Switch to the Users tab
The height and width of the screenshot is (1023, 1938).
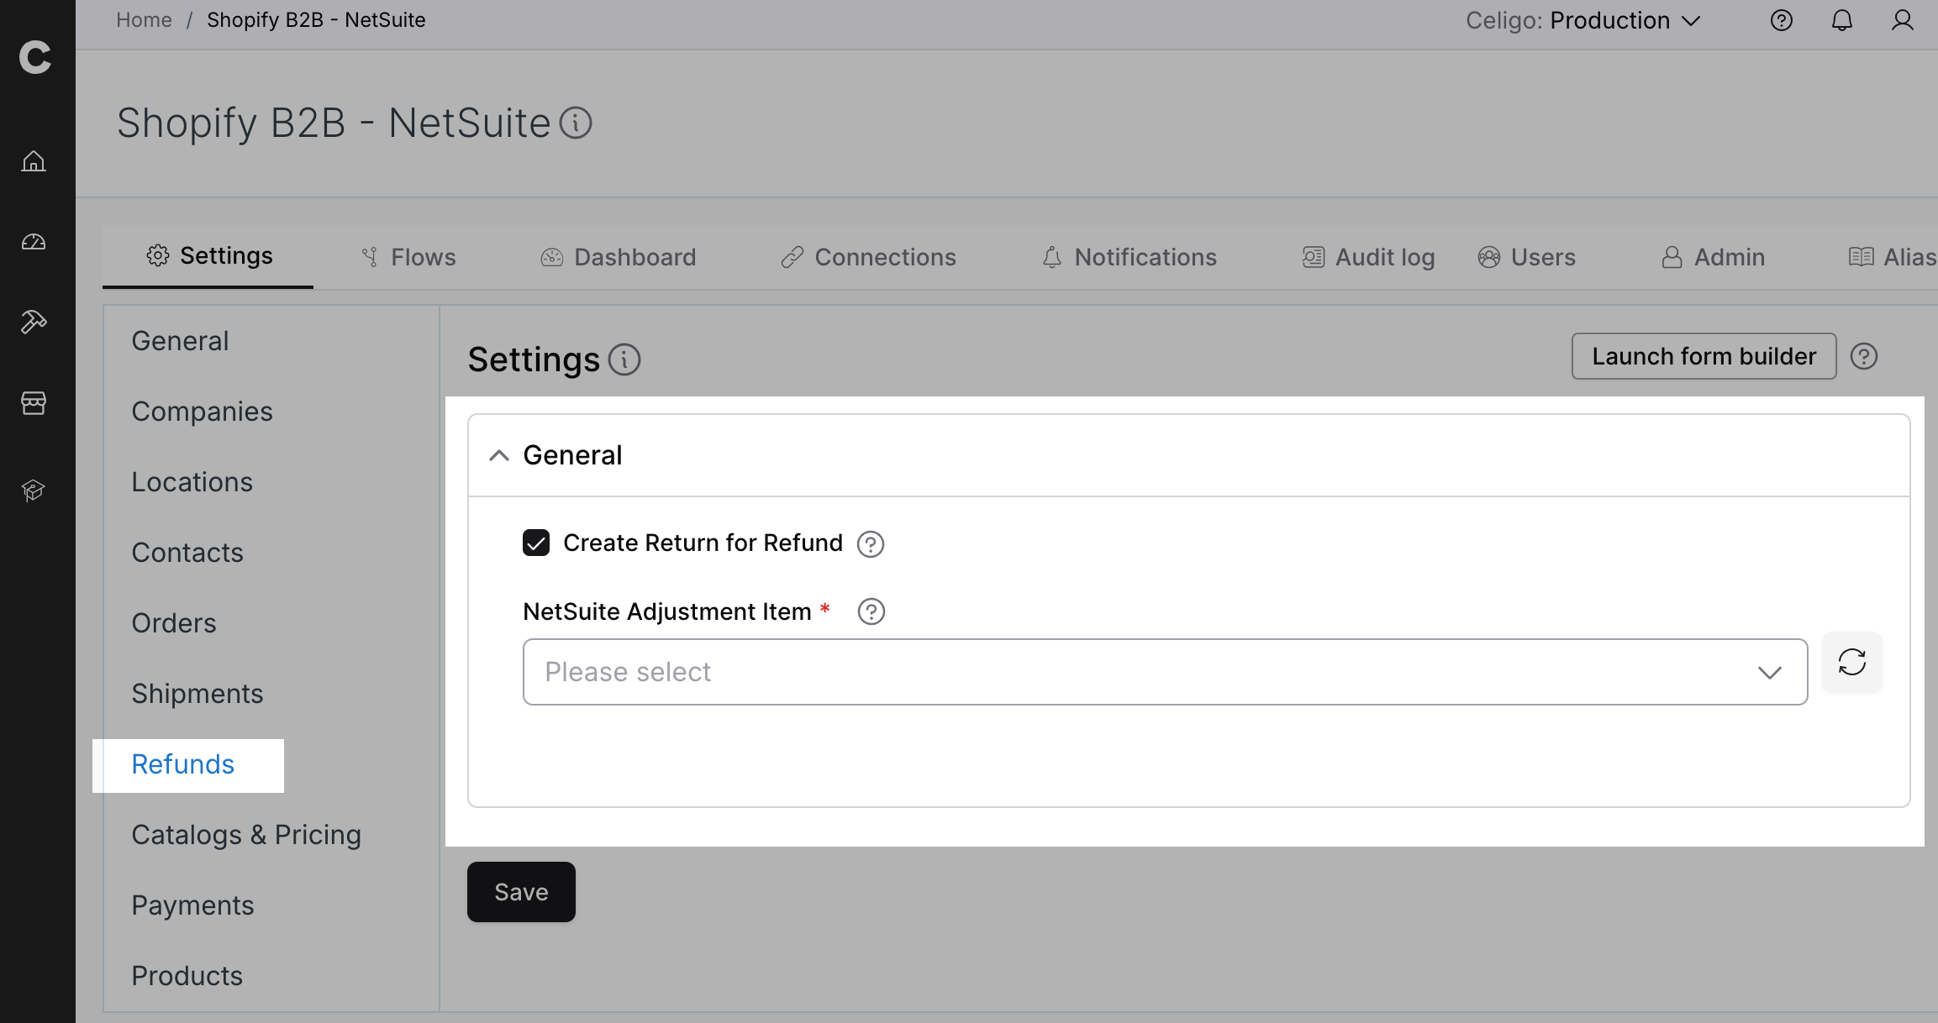1527,257
